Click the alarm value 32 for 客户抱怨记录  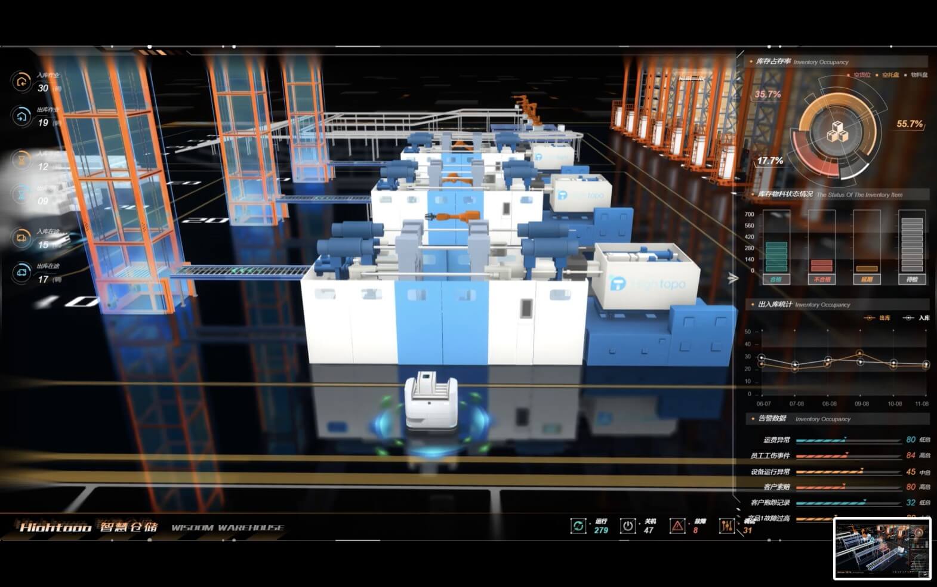[910, 503]
